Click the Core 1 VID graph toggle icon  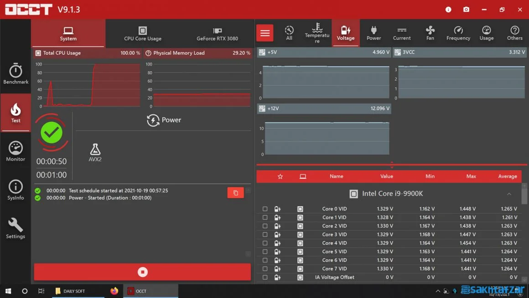tap(278, 217)
